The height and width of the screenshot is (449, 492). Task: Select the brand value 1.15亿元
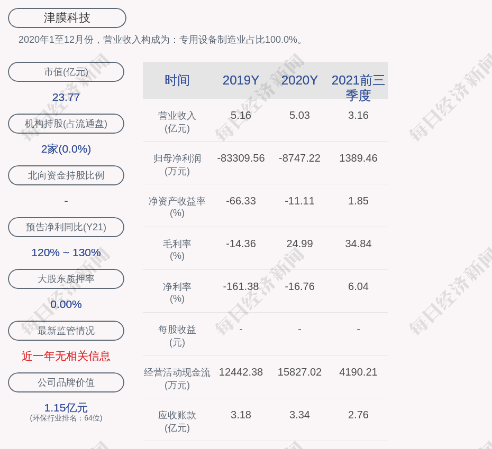point(66,408)
